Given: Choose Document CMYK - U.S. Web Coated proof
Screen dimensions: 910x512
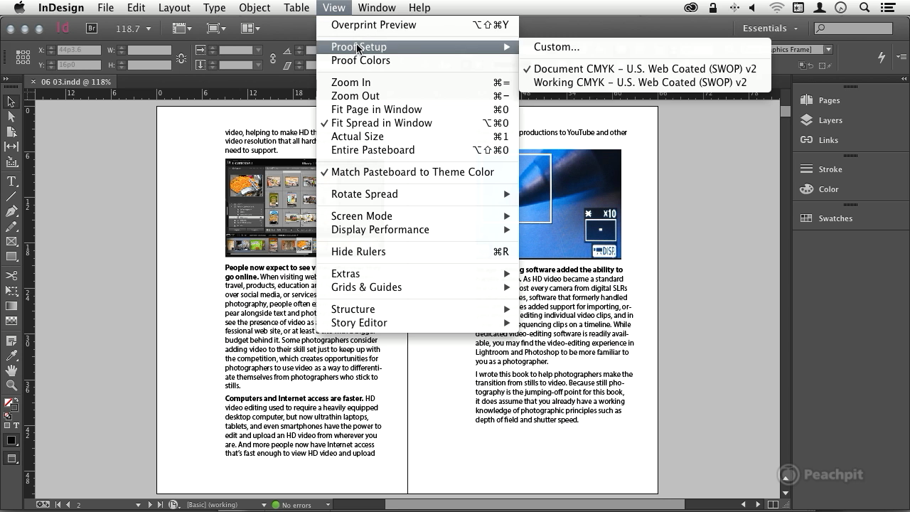Looking at the screenshot, I should [645, 69].
